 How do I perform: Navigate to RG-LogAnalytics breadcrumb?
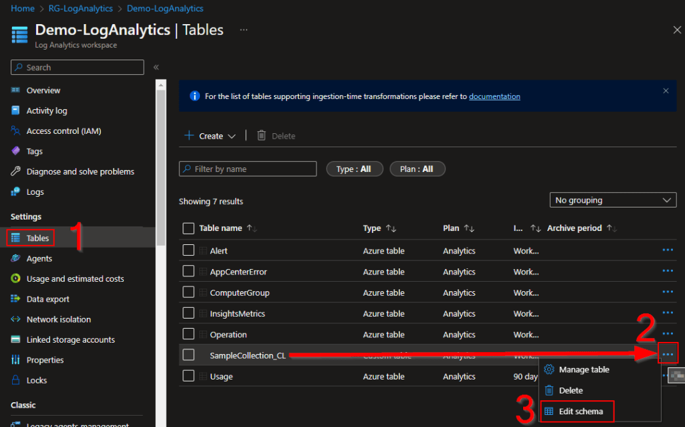click(x=81, y=9)
